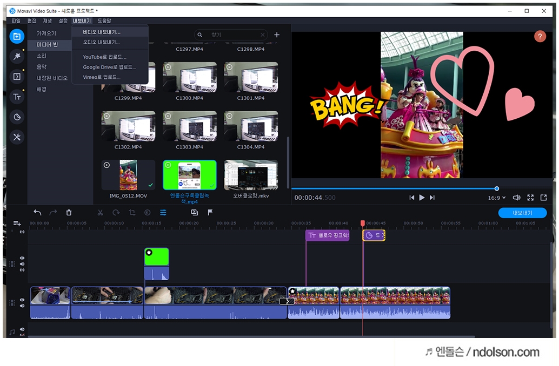Click the timeline playhead marker
The width and height of the screenshot is (559, 366).
point(363,223)
